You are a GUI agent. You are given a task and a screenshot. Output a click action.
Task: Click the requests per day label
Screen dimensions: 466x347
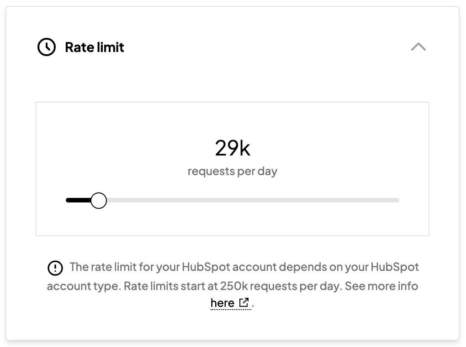click(232, 171)
